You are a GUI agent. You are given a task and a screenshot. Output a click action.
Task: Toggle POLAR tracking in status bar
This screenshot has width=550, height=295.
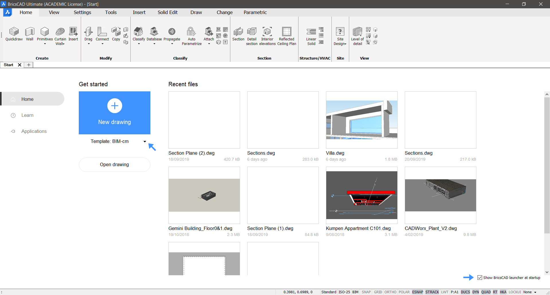(x=404, y=292)
